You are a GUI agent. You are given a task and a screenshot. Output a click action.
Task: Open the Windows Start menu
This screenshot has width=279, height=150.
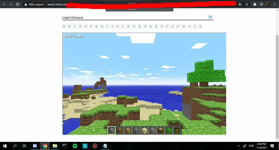point(5,146)
